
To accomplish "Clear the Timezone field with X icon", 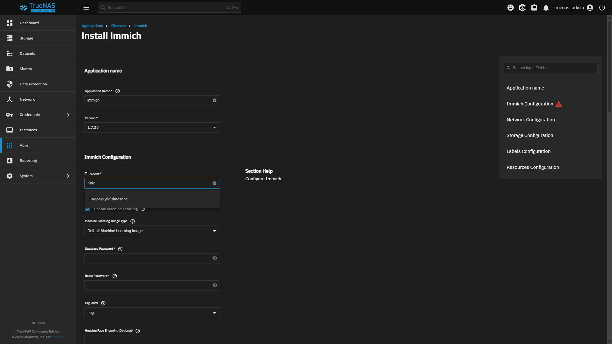I will [215, 183].
